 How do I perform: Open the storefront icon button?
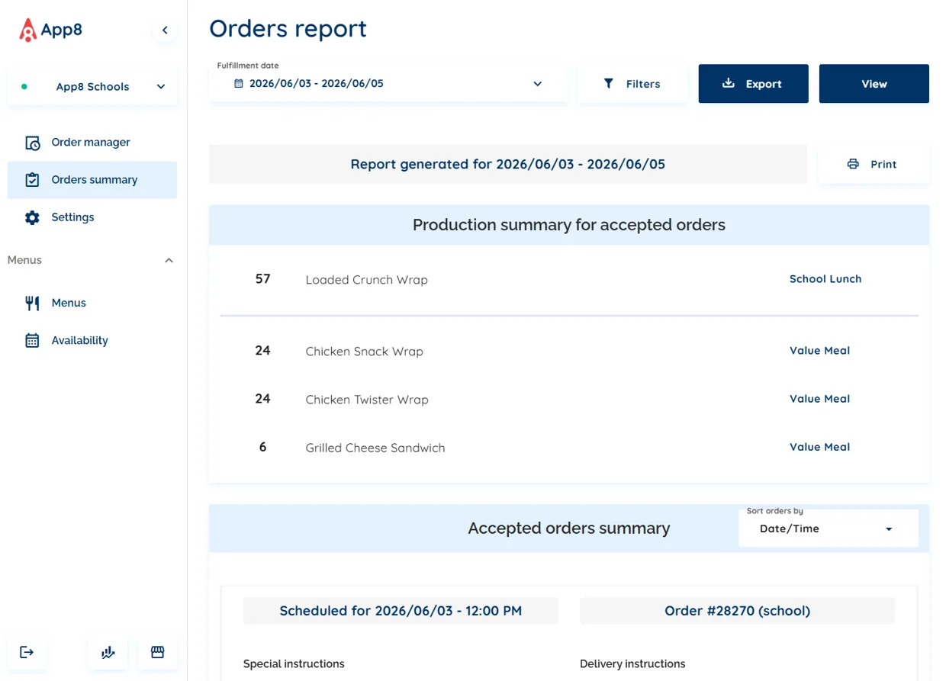click(157, 652)
